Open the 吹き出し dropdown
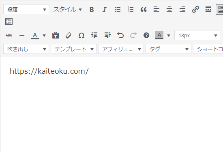The width and height of the screenshot is (223, 152). click(26, 49)
